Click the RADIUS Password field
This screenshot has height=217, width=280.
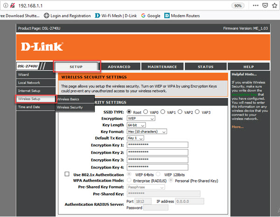(x=156, y=208)
